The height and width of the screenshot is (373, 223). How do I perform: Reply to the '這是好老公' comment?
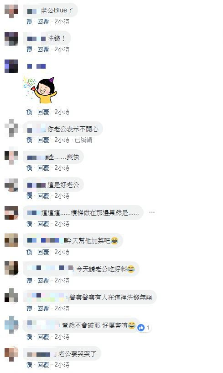[43, 196]
